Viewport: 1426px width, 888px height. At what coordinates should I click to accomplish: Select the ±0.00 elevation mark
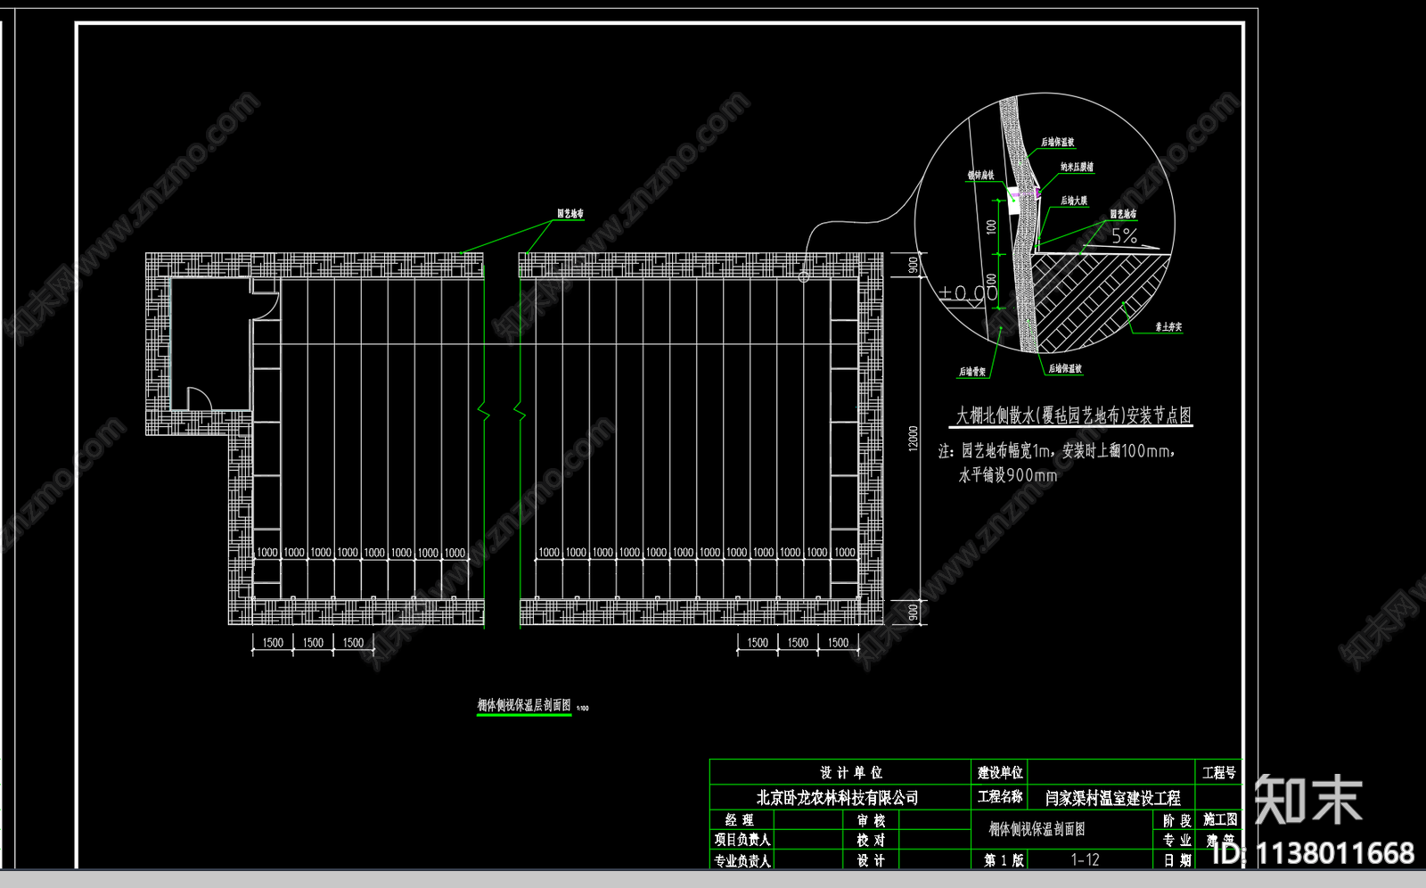(969, 292)
